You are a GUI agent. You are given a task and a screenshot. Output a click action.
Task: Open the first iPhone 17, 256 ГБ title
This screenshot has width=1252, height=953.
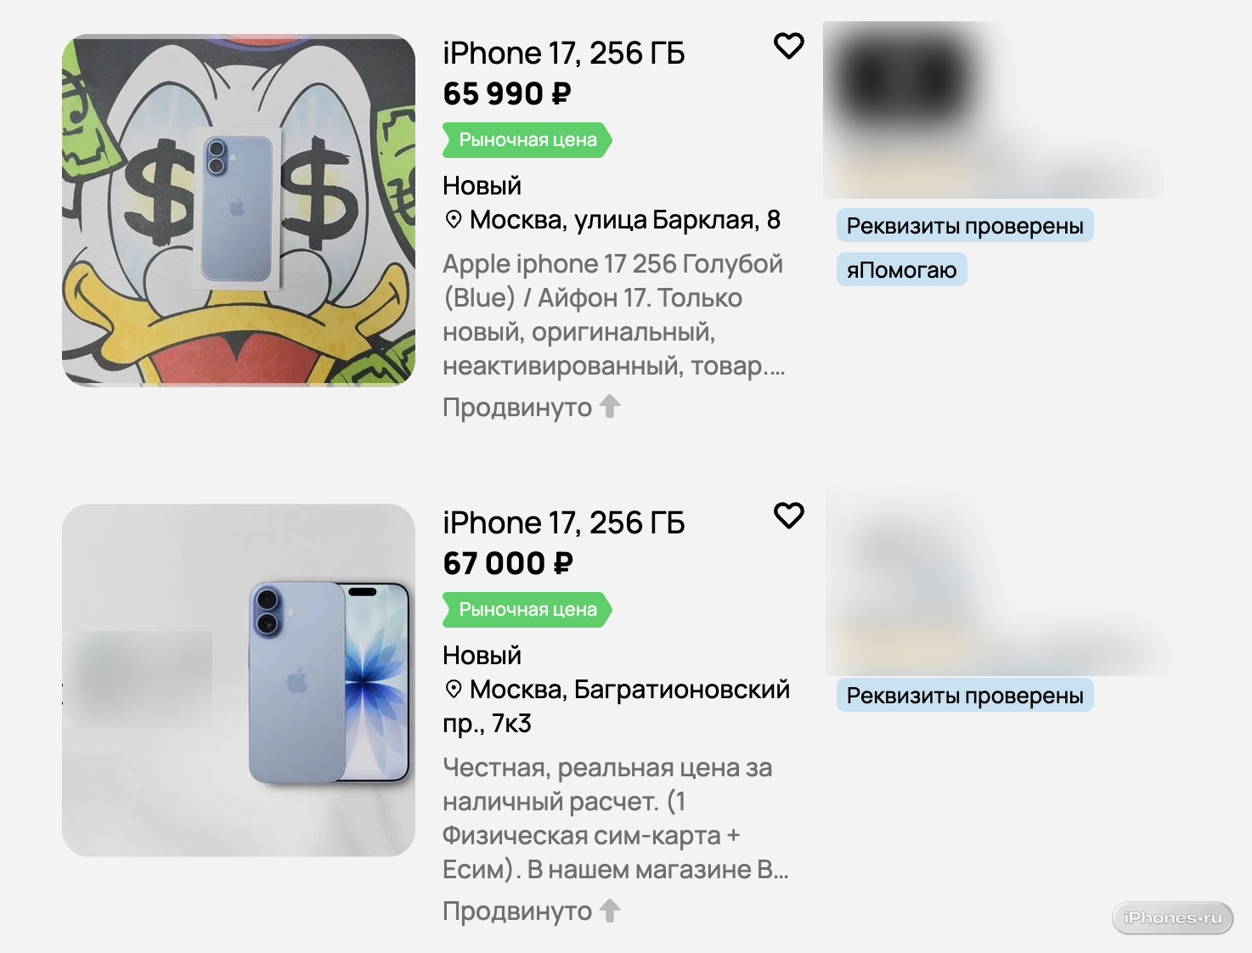[x=563, y=54]
